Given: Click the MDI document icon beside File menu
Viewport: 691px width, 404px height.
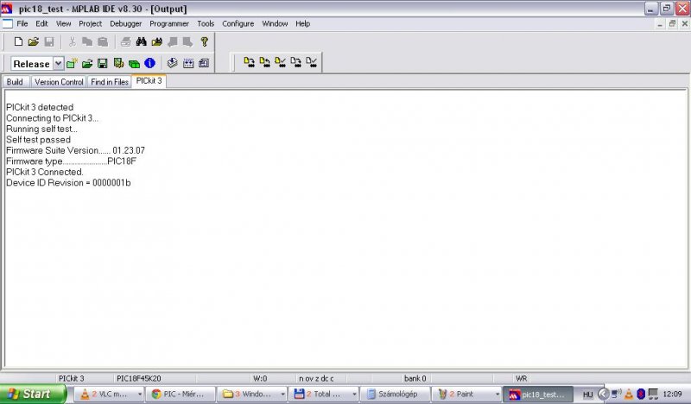Looking at the screenshot, I should (7, 24).
